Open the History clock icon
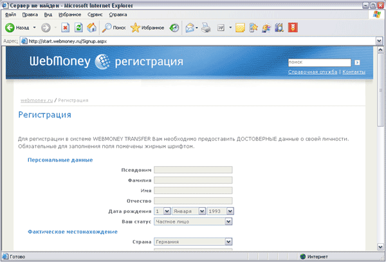 pos(174,28)
